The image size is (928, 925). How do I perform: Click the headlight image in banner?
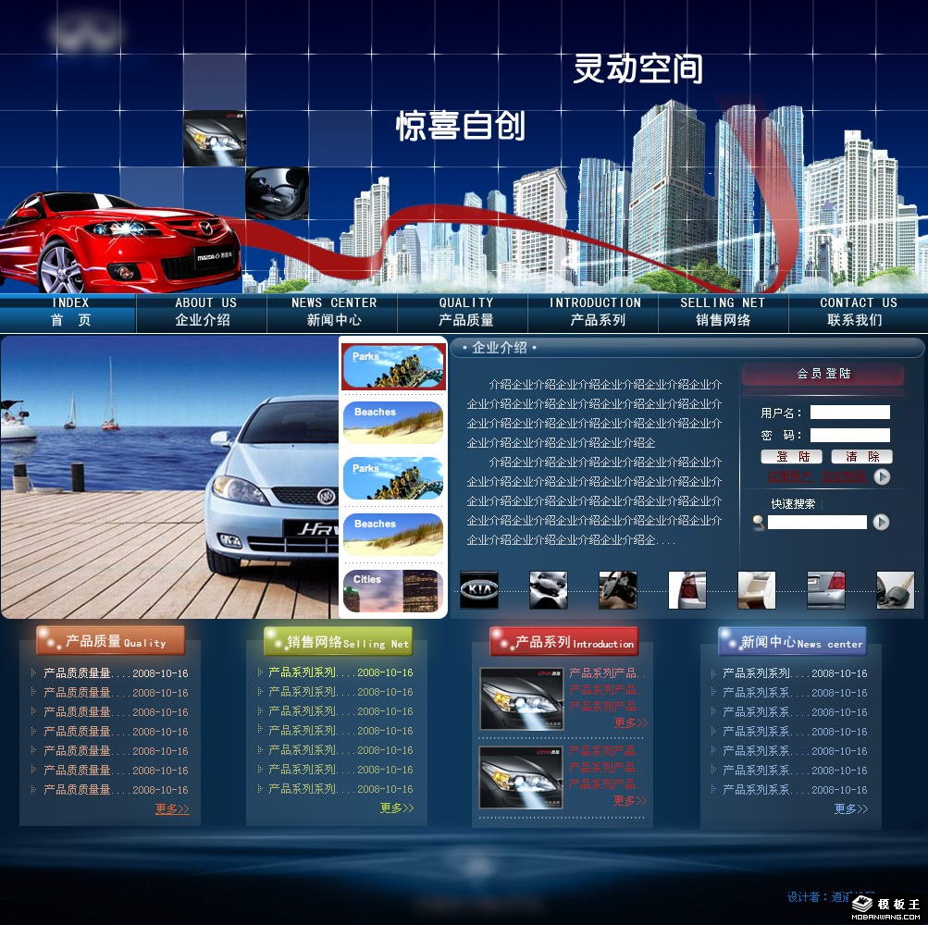click(215, 139)
